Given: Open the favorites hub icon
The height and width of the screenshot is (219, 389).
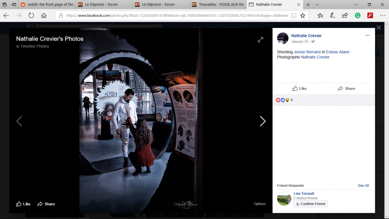Looking at the screenshot, I should 320,16.
